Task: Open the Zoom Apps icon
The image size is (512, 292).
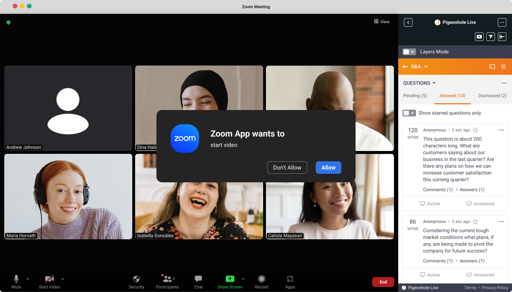Action: [x=290, y=282]
